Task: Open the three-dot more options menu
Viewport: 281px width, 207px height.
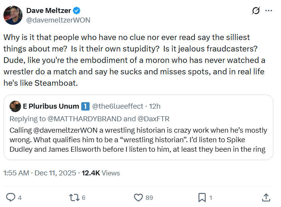Action: (x=269, y=11)
